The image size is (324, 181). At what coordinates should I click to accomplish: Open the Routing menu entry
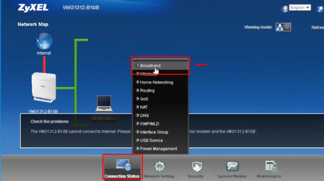(x=147, y=91)
